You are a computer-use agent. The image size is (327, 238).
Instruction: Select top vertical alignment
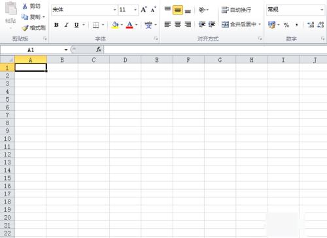tap(167, 10)
